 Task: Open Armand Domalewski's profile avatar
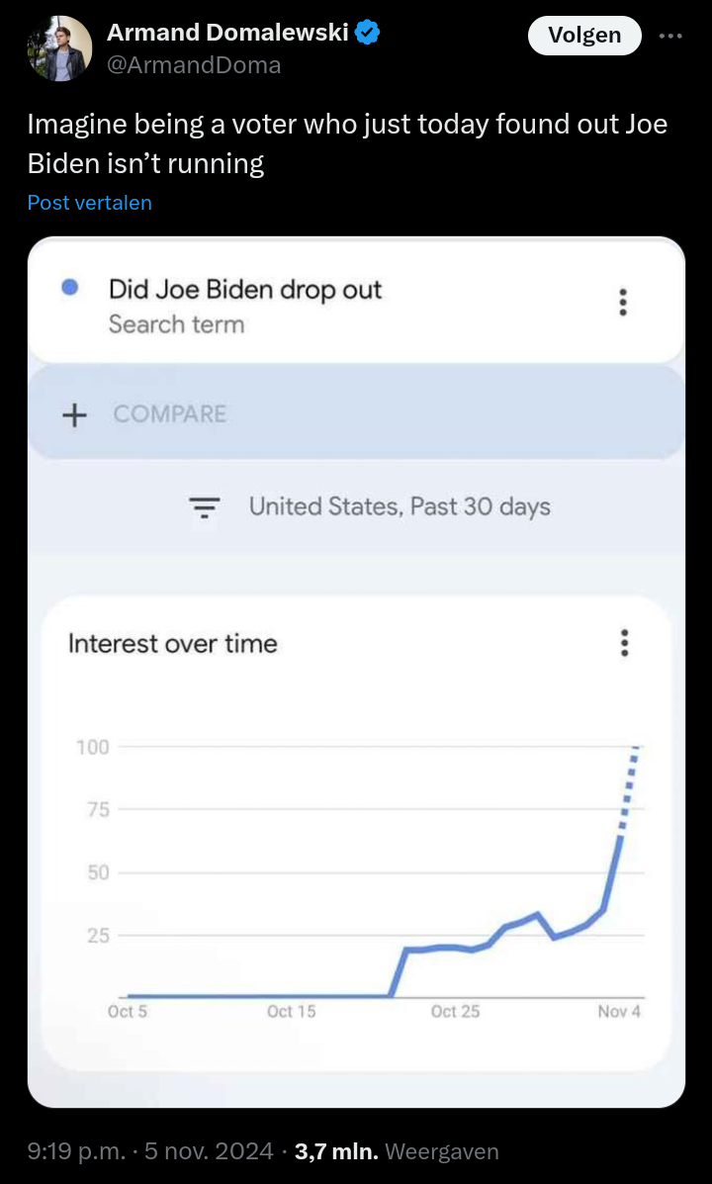click(59, 47)
